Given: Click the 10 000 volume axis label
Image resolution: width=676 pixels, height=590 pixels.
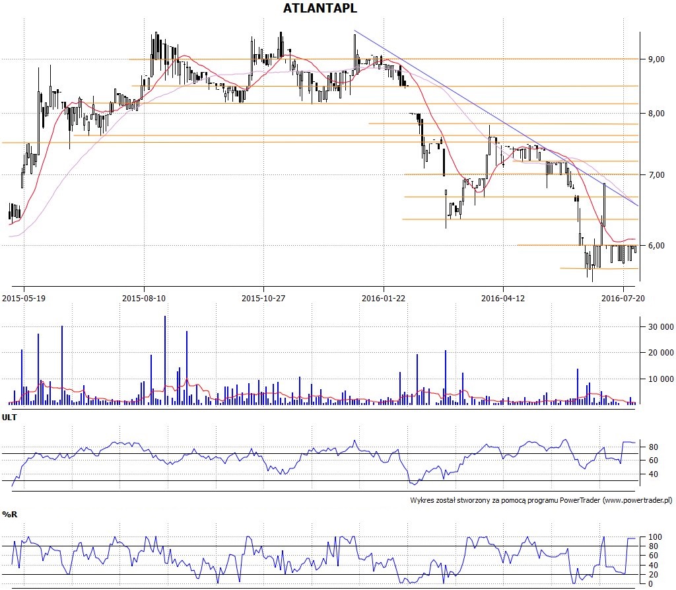Looking at the screenshot, I should tap(661, 379).
